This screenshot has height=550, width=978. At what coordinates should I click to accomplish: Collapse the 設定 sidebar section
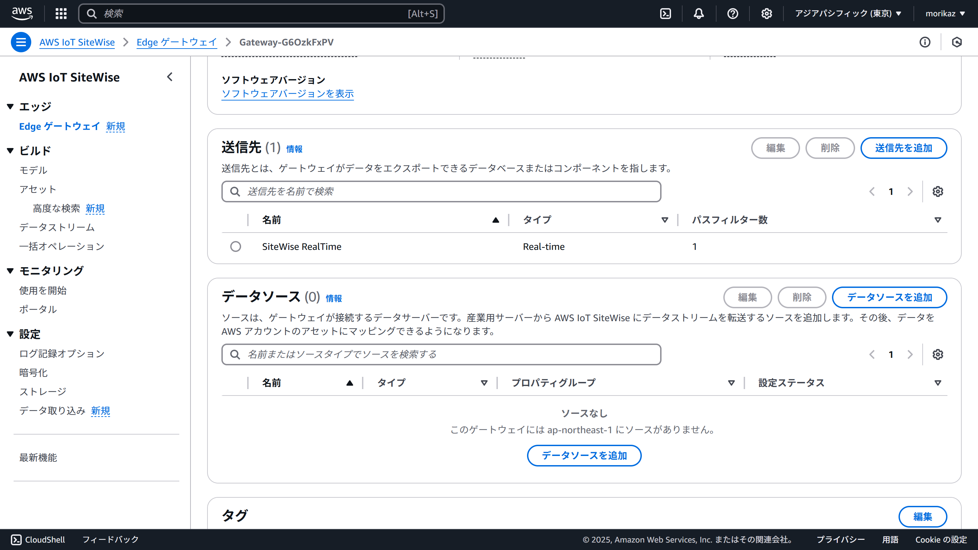(x=10, y=334)
